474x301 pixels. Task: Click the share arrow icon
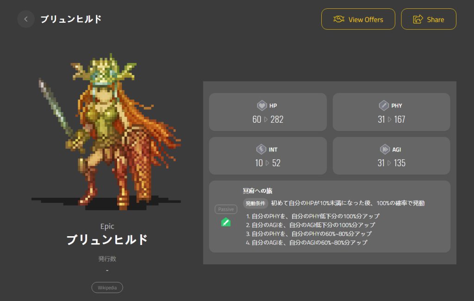[418, 19]
